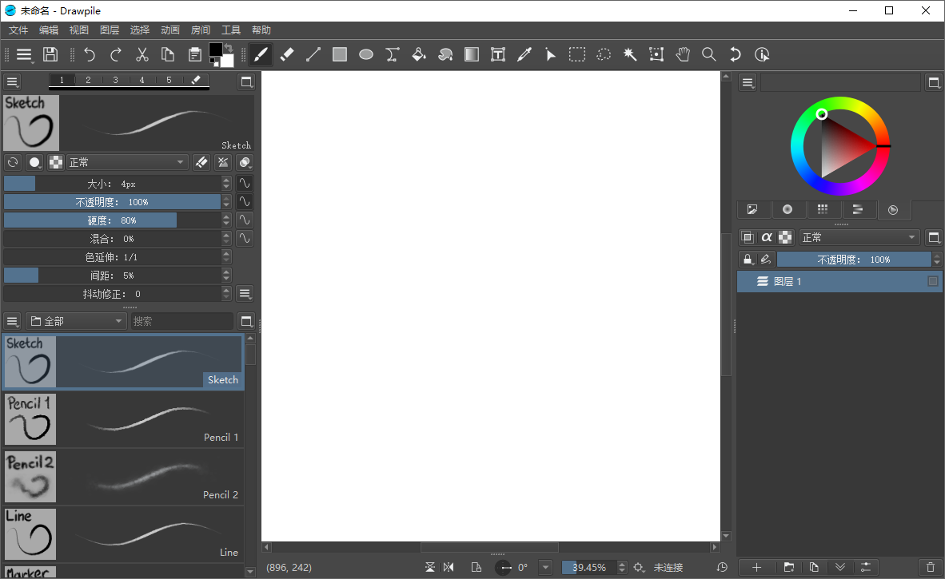Toggle size pressure curve button
945x579 pixels.
pos(244,184)
